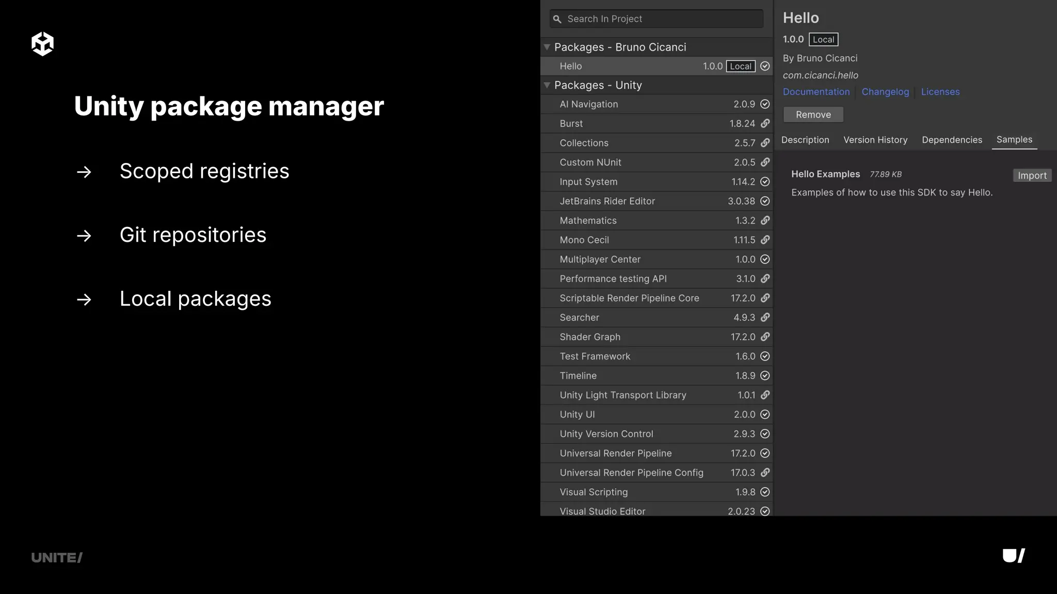Select the Hello package row
This screenshot has width=1057, height=594.
656,66
